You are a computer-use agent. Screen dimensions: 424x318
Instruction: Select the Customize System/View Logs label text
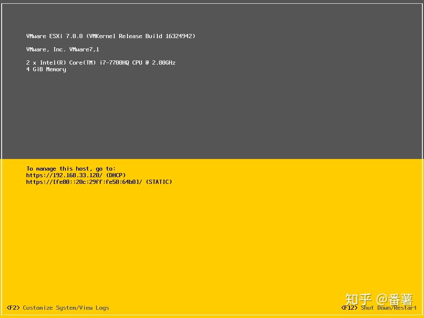coord(66,308)
